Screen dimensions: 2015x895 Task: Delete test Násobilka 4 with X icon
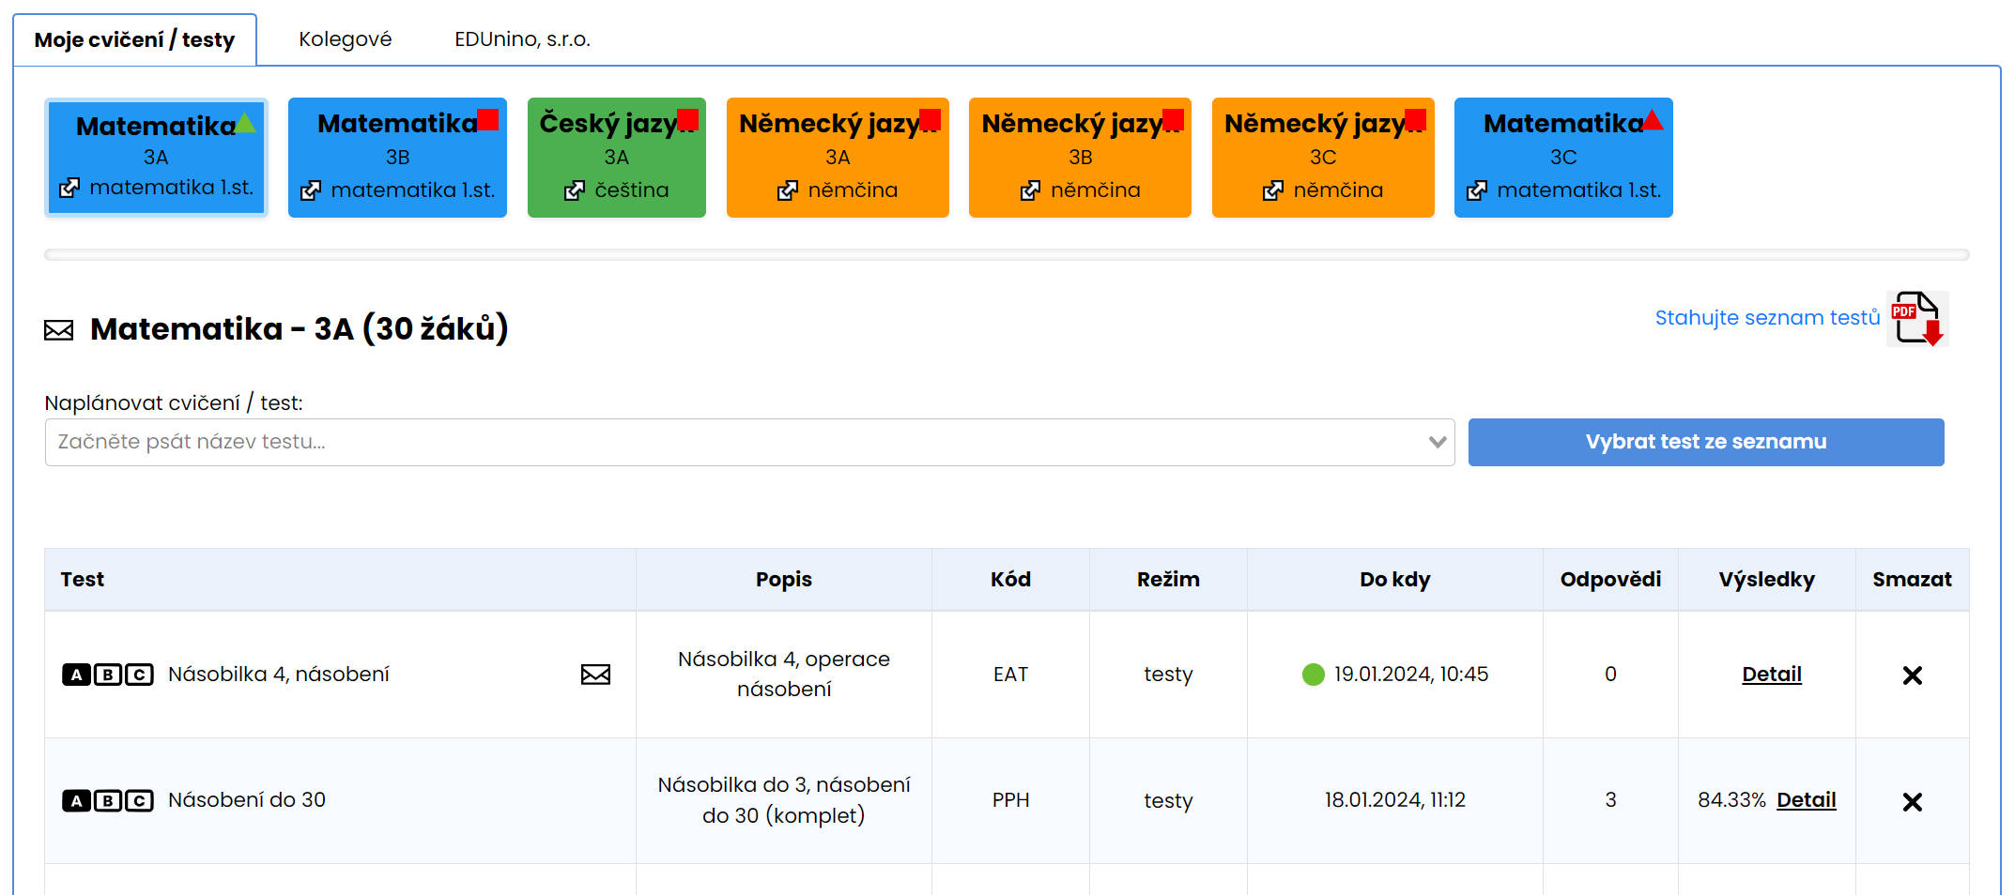click(1913, 675)
